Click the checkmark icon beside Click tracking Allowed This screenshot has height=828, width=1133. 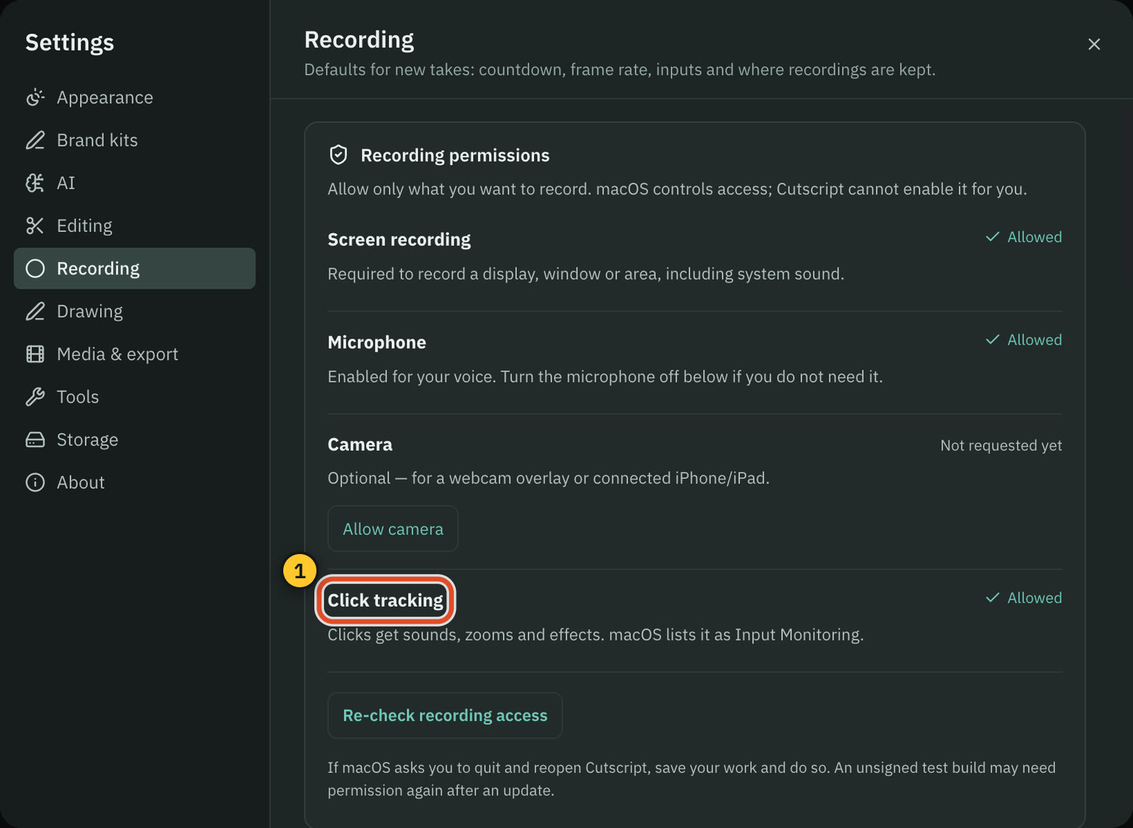(x=993, y=598)
